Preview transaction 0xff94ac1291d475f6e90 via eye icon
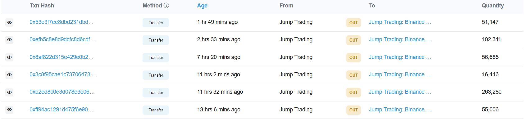Image resolution: width=524 pixels, height=121 pixels. click(x=9, y=110)
